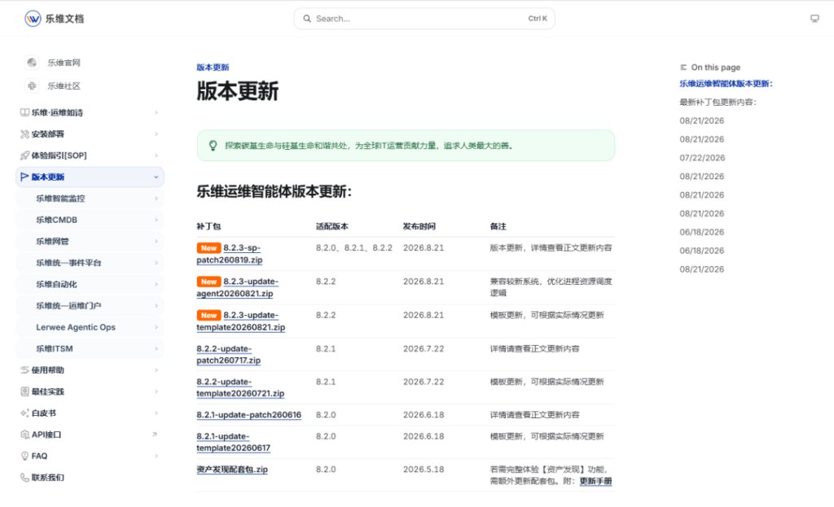Click the 补丁包 column header
Image resolution: width=834 pixels, height=507 pixels.
point(208,226)
